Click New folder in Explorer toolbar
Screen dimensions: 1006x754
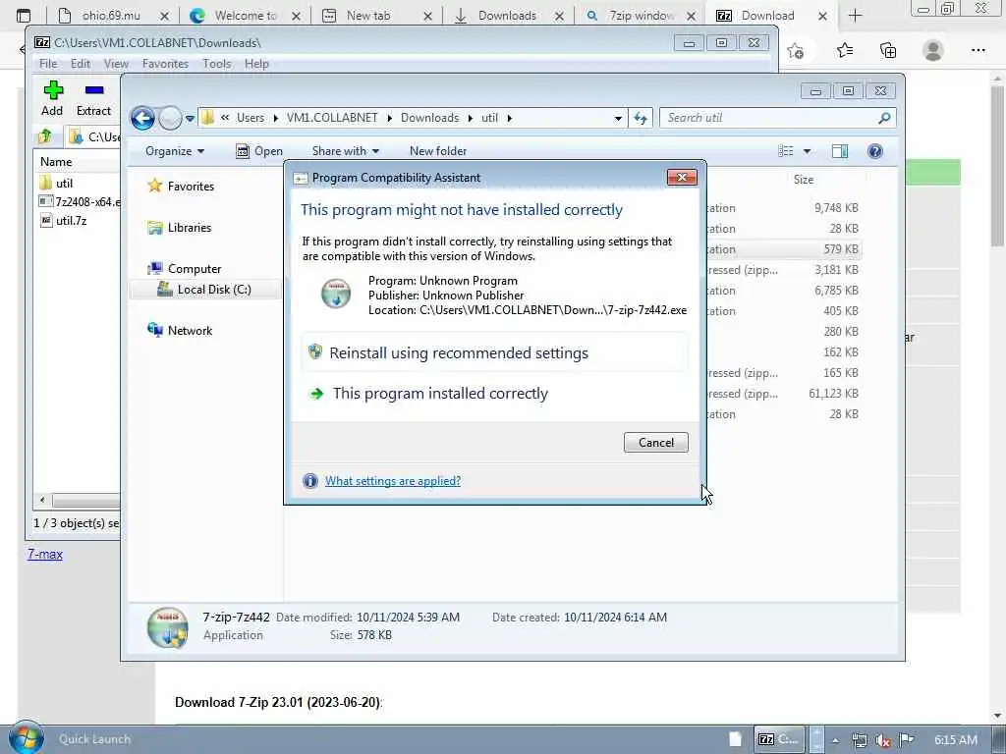[437, 151]
